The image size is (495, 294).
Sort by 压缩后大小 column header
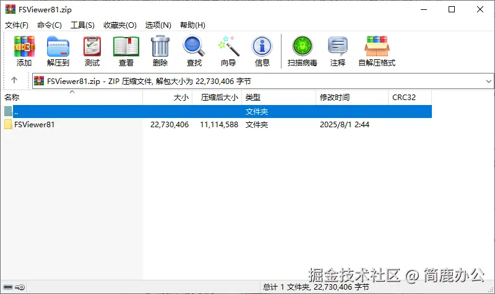coord(217,98)
